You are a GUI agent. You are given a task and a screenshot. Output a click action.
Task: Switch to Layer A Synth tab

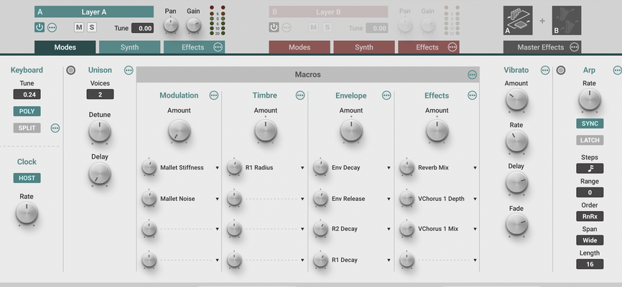(x=129, y=47)
